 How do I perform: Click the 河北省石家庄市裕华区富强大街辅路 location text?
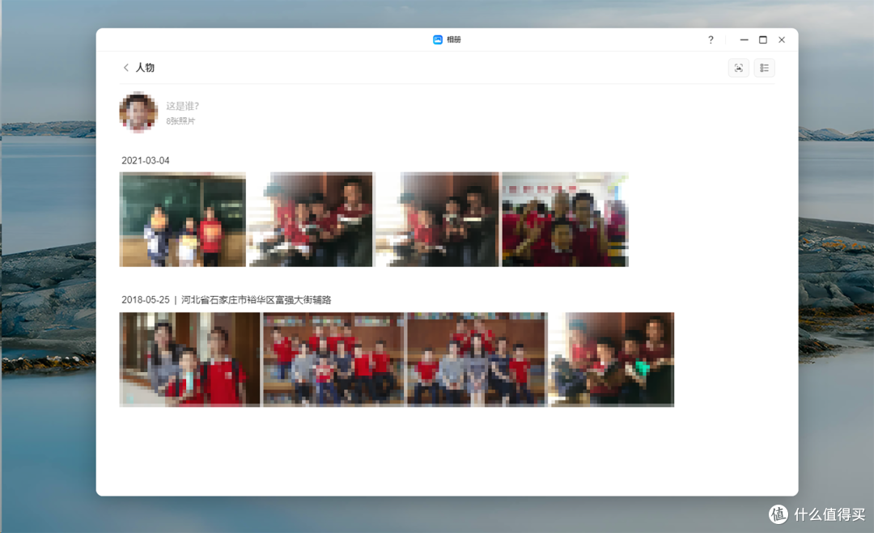(257, 299)
